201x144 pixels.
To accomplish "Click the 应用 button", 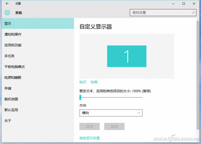I will (x=89, y=127).
